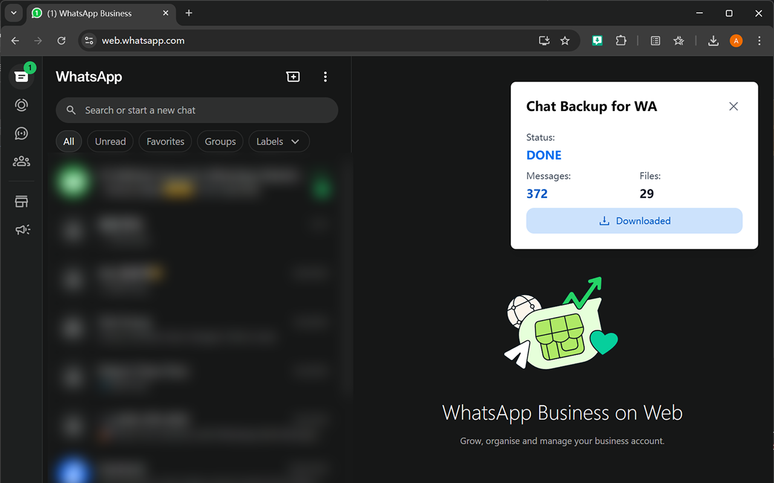The width and height of the screenshot is (774, 483).
Task: Open the Chats panel in WhatsApp sidebar
Action: (x=21, y=76)
